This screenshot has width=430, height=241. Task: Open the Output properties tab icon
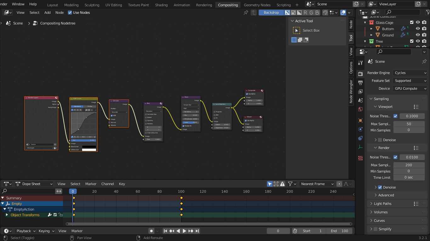click(360, 83)
